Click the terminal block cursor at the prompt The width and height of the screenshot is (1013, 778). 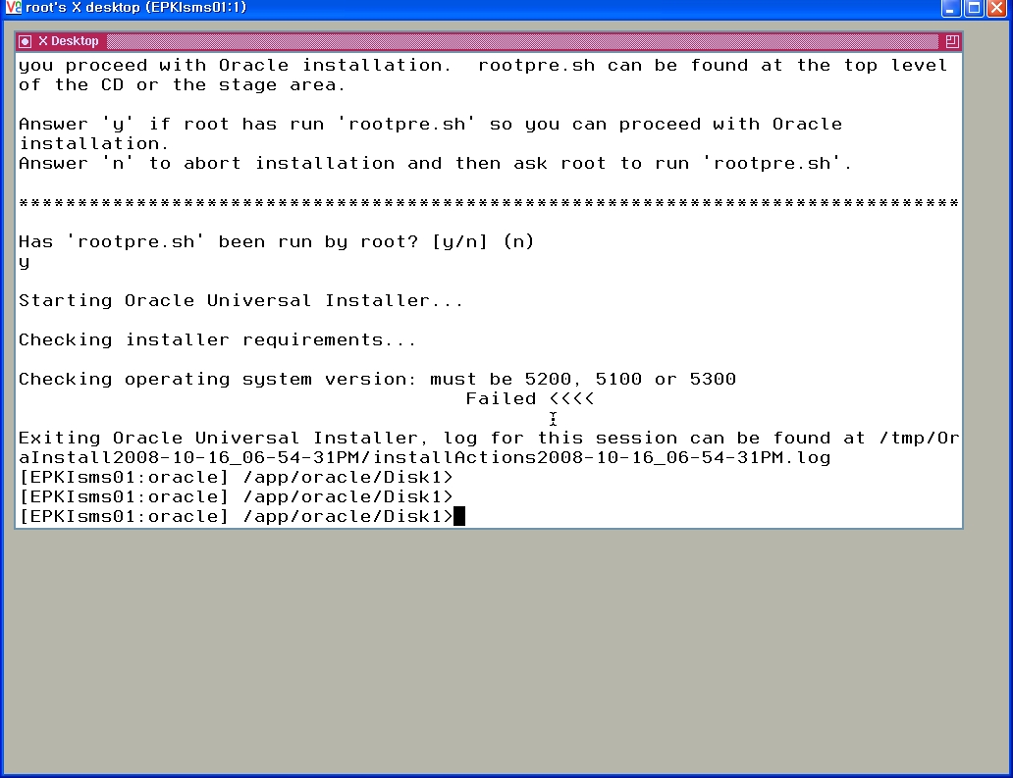tap(459, 516)
